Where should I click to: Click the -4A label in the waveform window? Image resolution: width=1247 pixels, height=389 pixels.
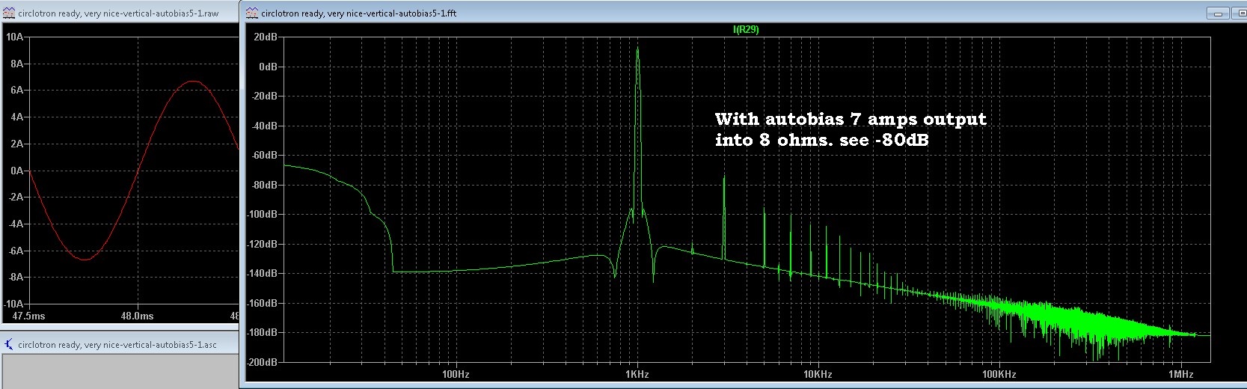(16, 224)
